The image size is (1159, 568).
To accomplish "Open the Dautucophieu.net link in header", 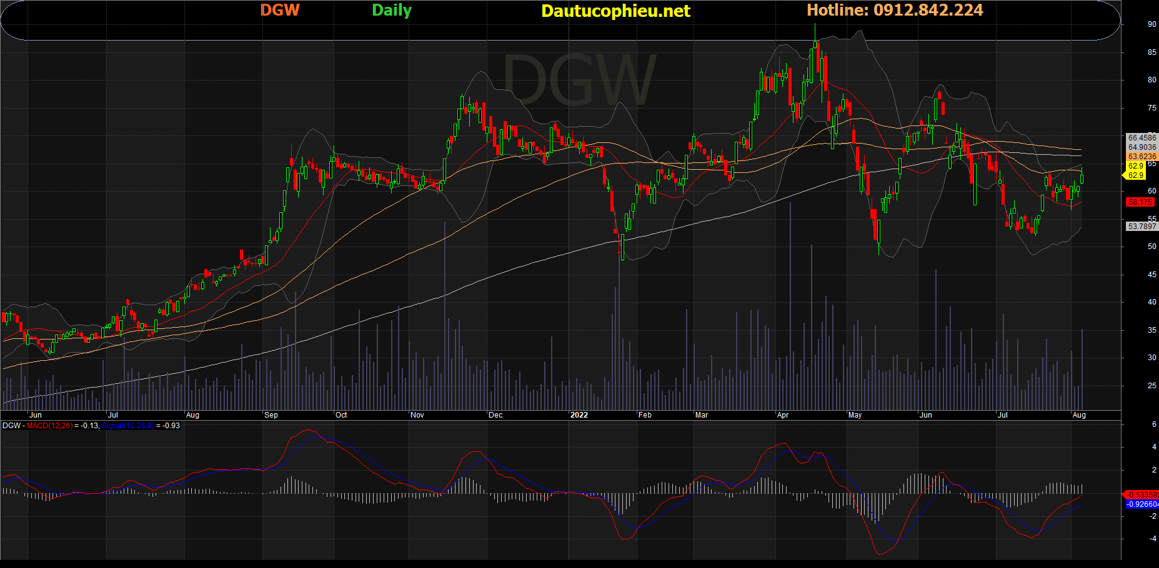I will click(615, 11).
